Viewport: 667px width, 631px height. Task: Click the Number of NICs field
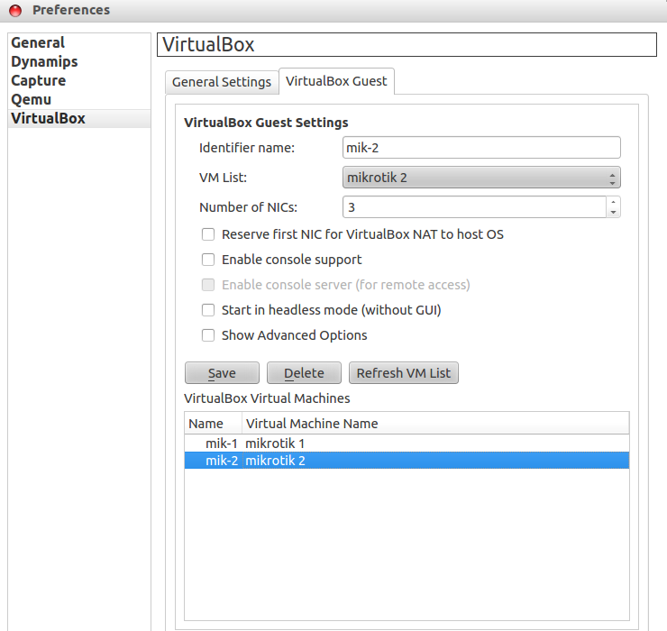474,207
